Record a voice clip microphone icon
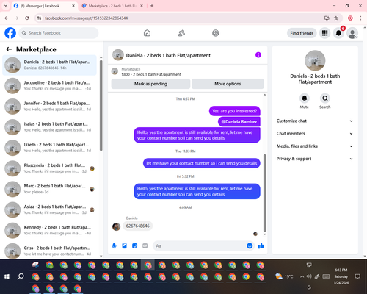367x294 pixels. pos(114,245)
